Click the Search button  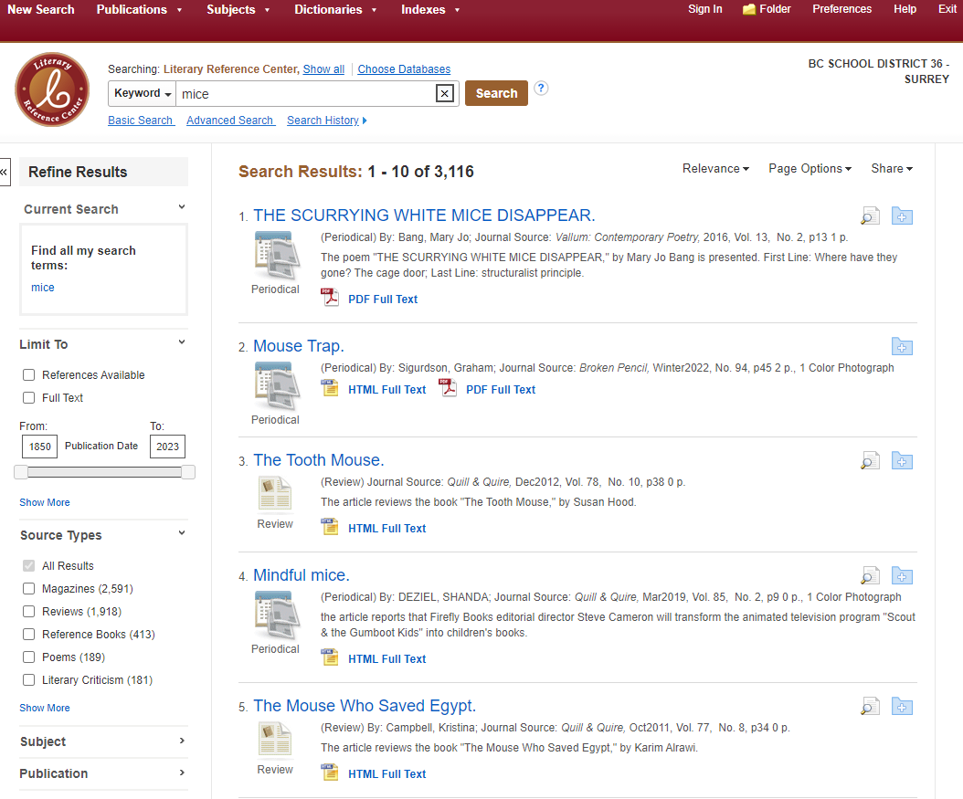click(x=496, y=93)
